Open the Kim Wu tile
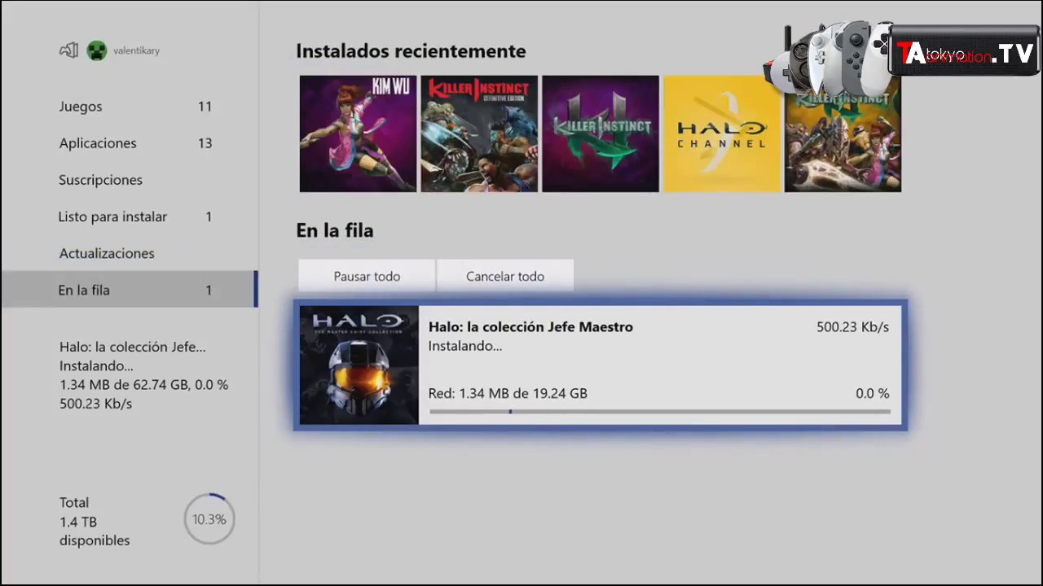Image resolution: width=1043 pixels, height=586 pixels. click(x=358, y=133)
